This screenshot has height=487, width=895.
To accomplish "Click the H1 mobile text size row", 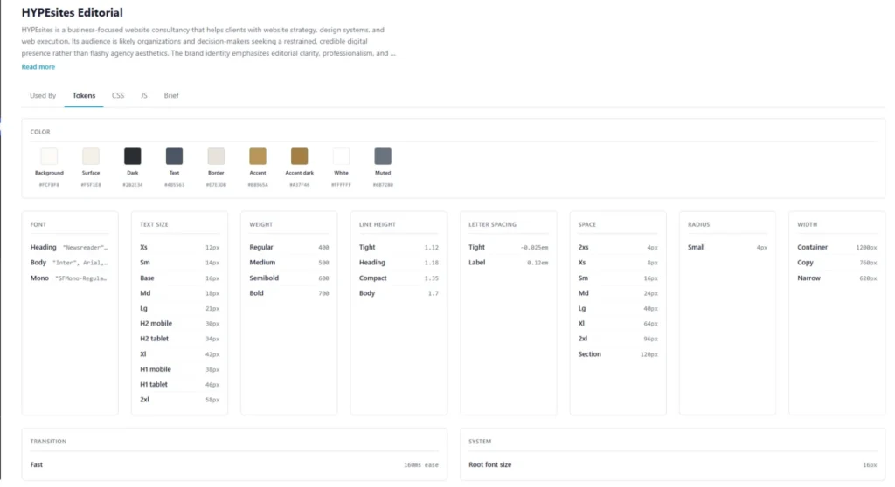I will point(179,369).
